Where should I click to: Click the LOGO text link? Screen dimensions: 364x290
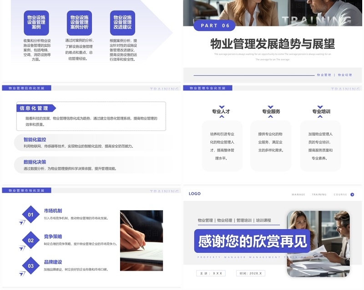coord(194,194)
